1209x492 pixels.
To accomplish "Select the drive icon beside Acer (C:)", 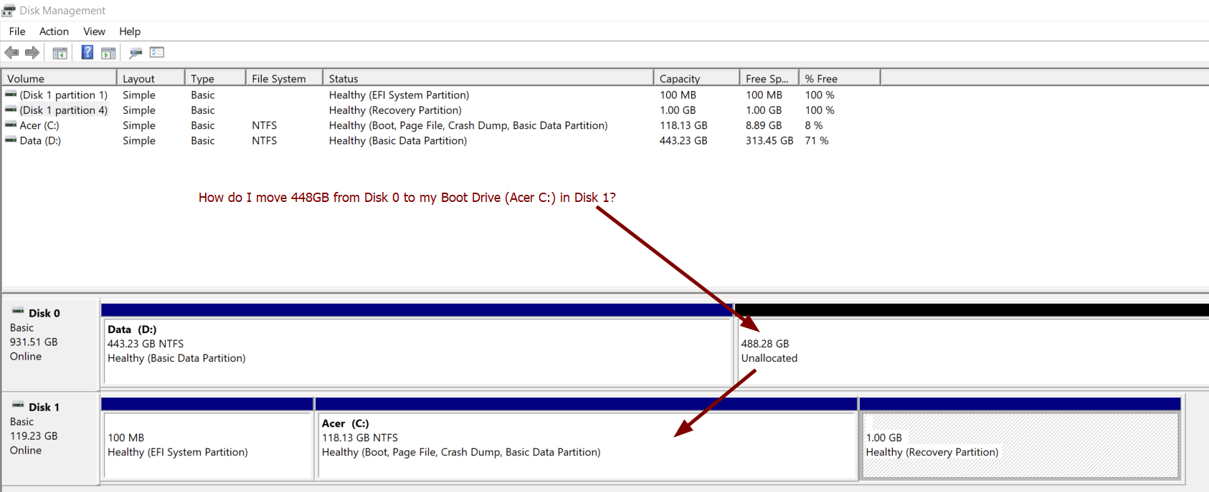I will click(x=11, y=125).
